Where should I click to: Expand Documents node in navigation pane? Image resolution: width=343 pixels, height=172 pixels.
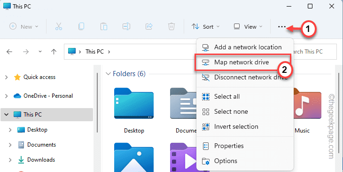[x=10, y=145]
